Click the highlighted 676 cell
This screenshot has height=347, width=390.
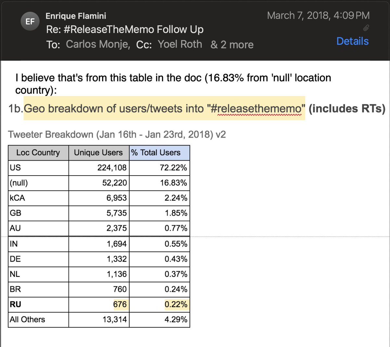coord(120,304)
